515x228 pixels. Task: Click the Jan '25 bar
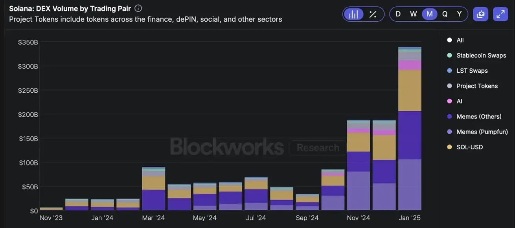coord(410,130)
